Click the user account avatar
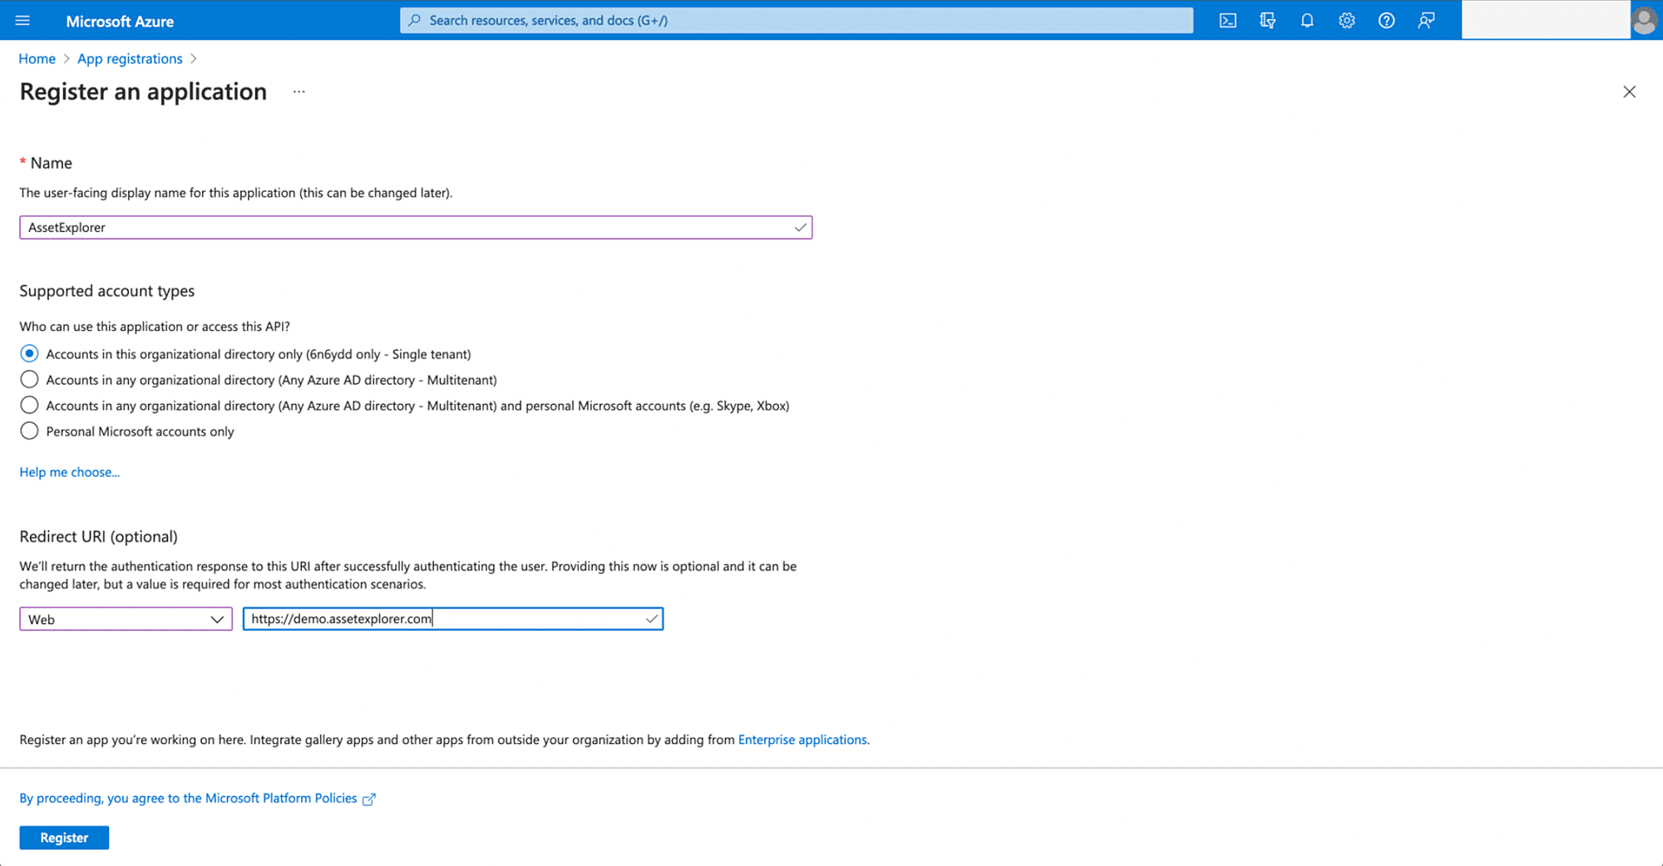1663x866 pixels. [1644, 21]
